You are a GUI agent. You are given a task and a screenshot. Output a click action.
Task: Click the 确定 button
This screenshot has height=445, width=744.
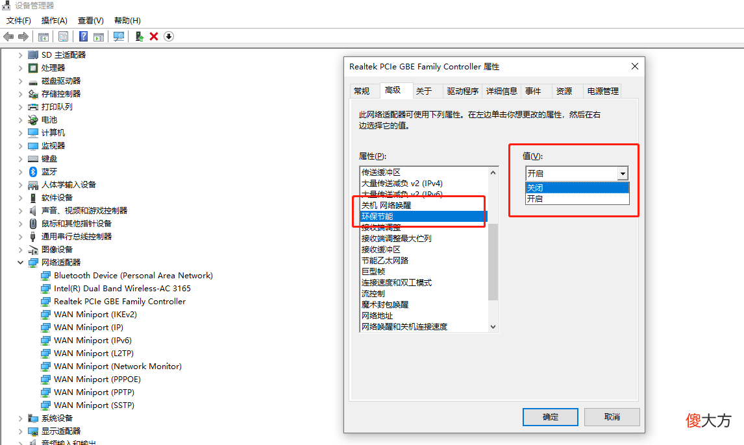(551, 417)
